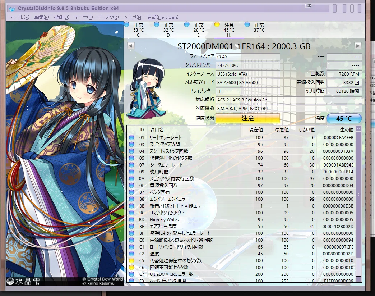Click the SMART list scroll down arrow
The width and height of the screenshot is (375, 296).
[x=358, y=279]
